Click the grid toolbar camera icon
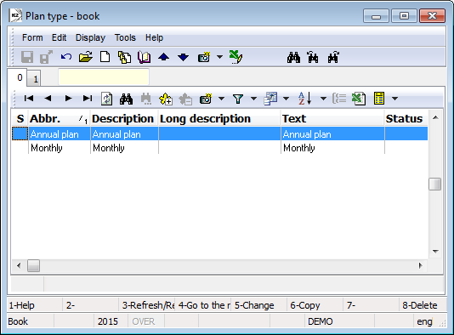Image resolution: width=454 pixels, height=335 pixels. pos(206,99)
